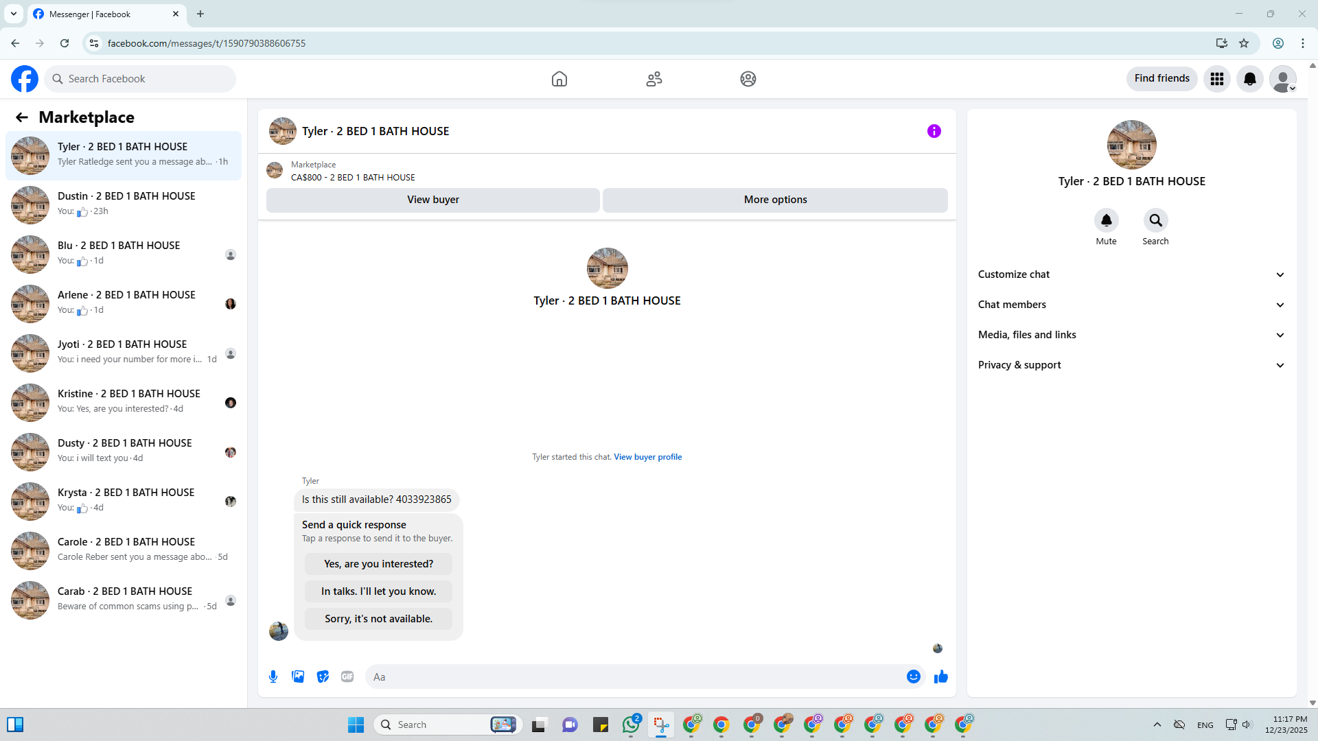Expand Media, files and links section
This screenshot has height=741, width=1318.
[x=1131, y=335]
